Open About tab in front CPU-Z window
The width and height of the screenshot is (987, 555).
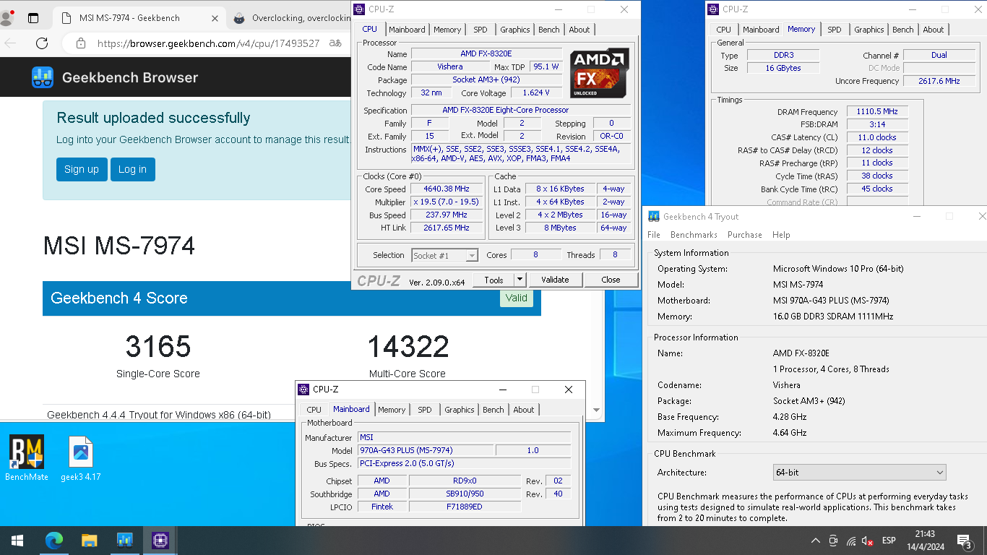pyautogui.click(x=579, y=30)
